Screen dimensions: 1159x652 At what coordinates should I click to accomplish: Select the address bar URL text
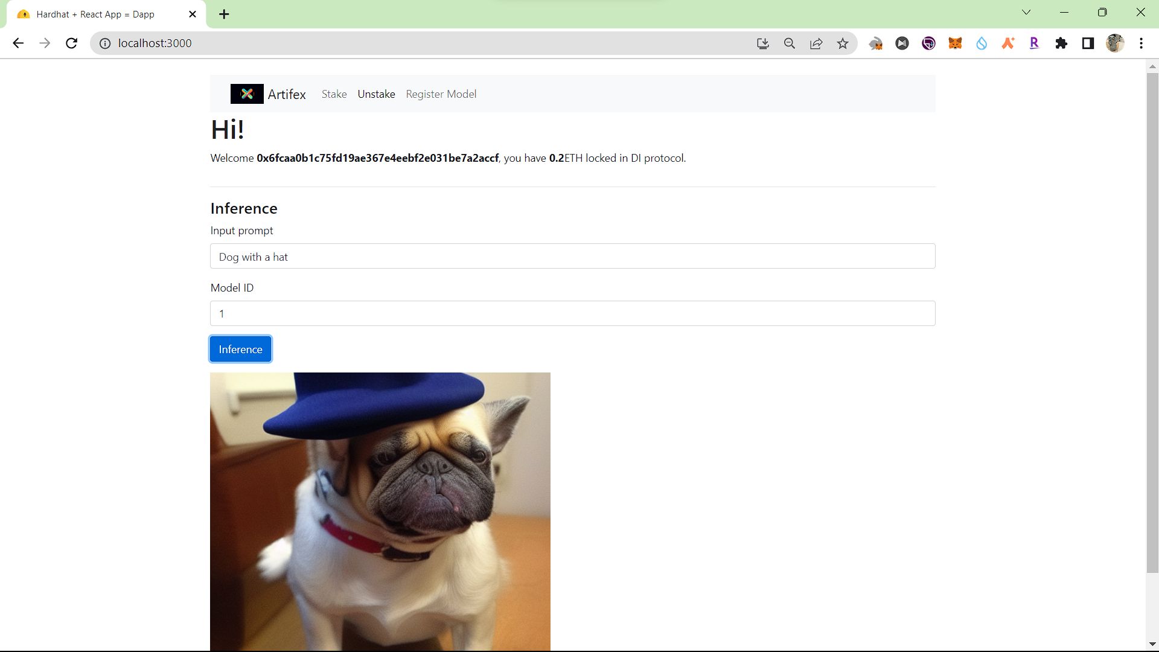(155, 43)
